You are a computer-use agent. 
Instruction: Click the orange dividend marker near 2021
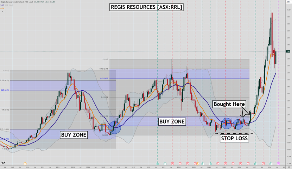point(198,164)
